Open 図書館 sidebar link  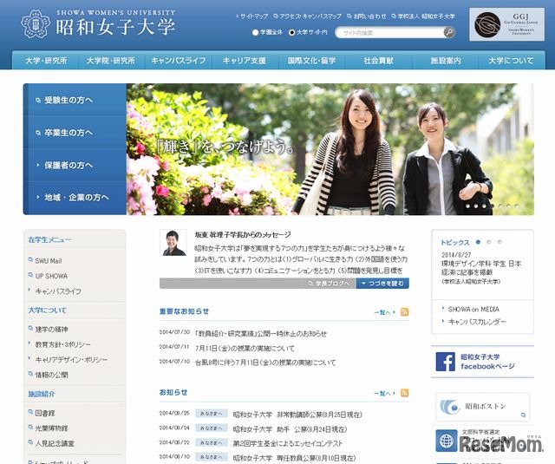[x=45, y=413]
